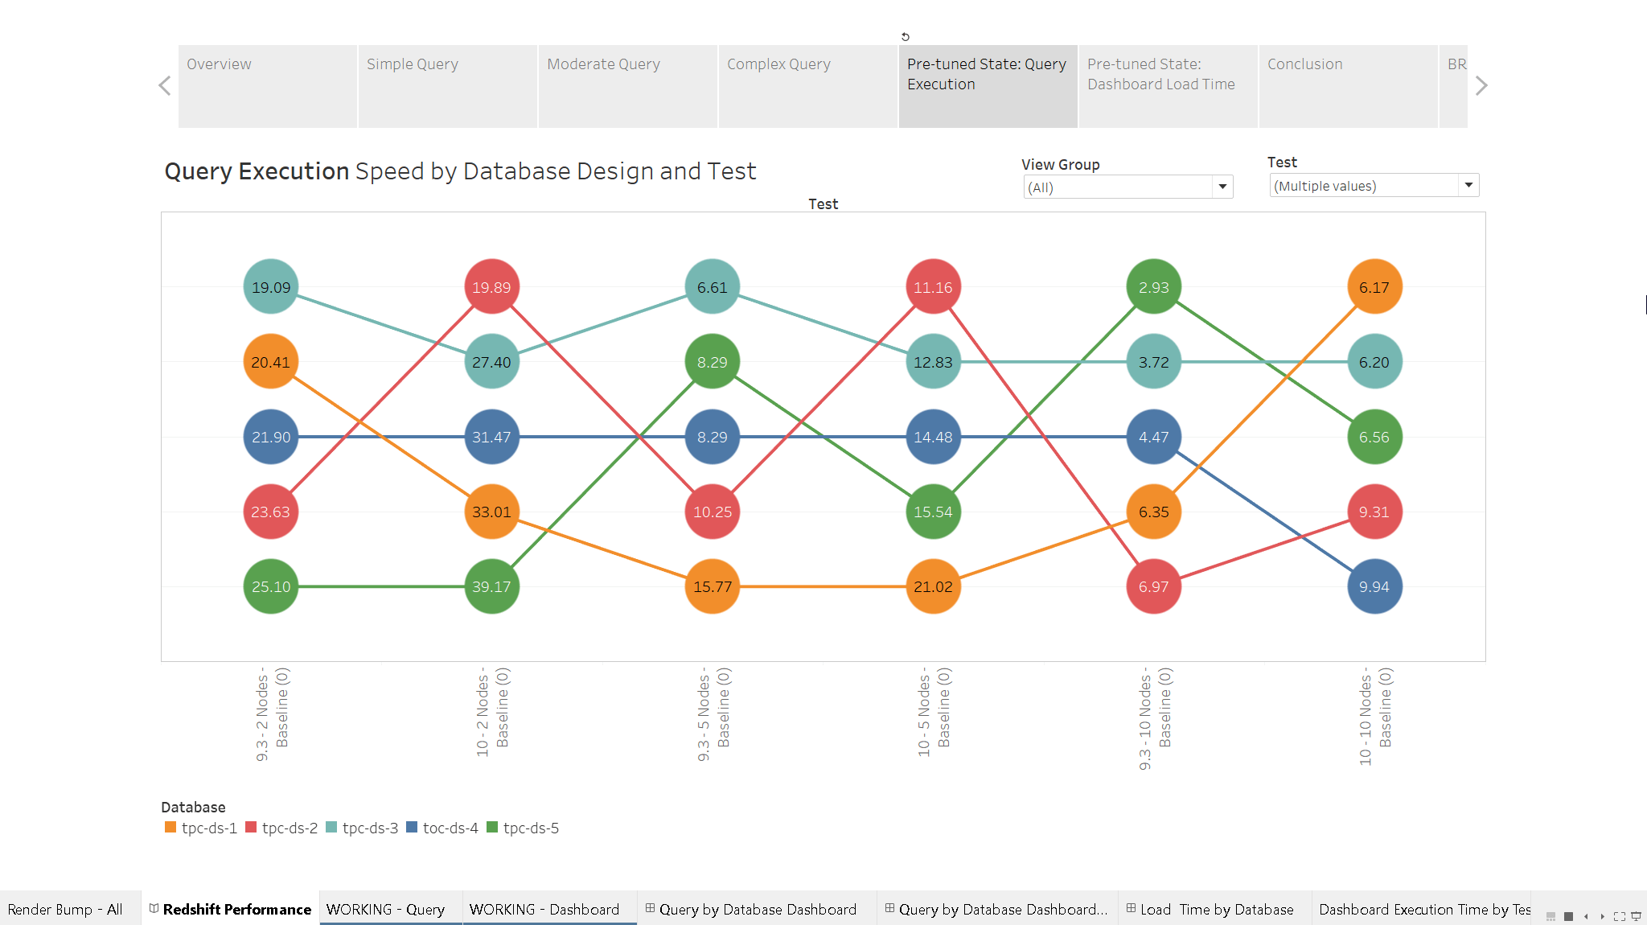
Task: Highlight tpc-ds-1 orange legend swatch
Action: pyautogui.click(x=170, y=828)
